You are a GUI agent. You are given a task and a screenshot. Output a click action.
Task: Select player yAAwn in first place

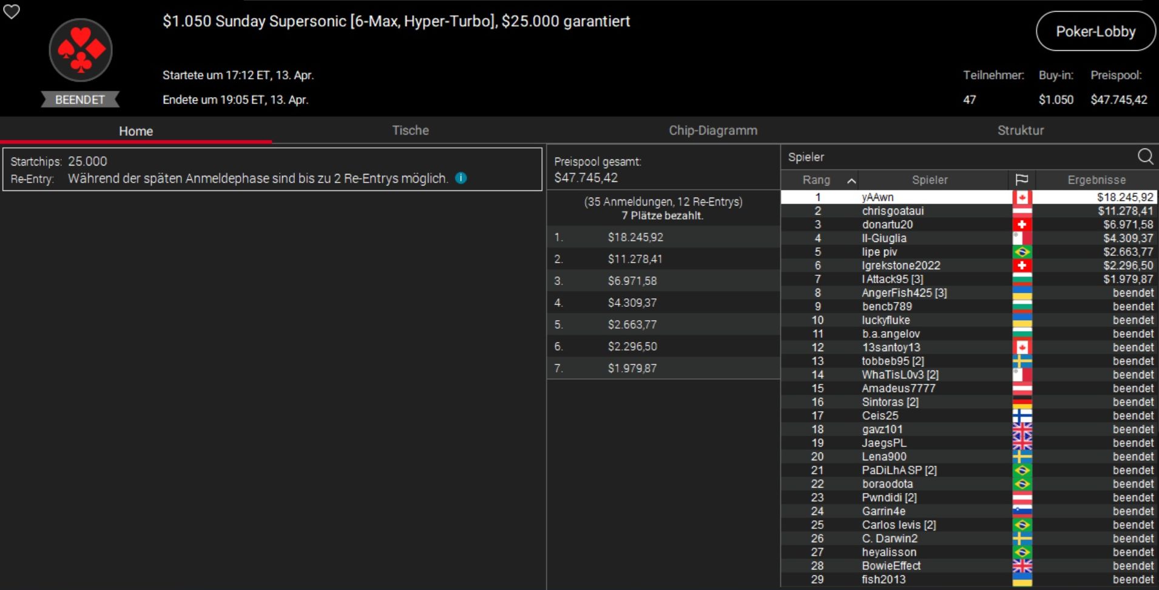(968, 197)
